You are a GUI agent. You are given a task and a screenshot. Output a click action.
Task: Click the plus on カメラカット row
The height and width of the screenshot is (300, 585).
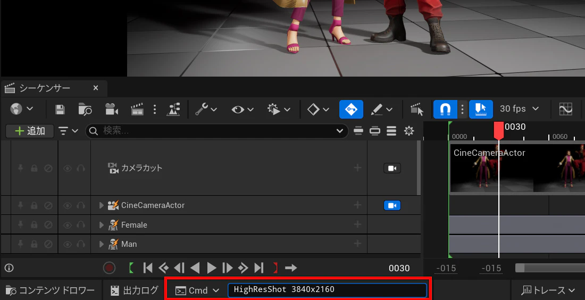click(357, 168)
